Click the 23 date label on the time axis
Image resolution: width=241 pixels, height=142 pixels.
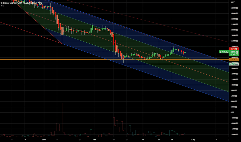(79, 139)
